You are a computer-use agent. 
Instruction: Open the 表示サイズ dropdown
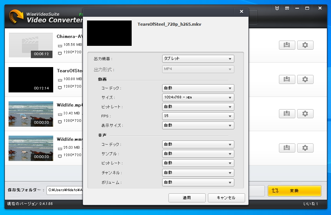[198, 125]
